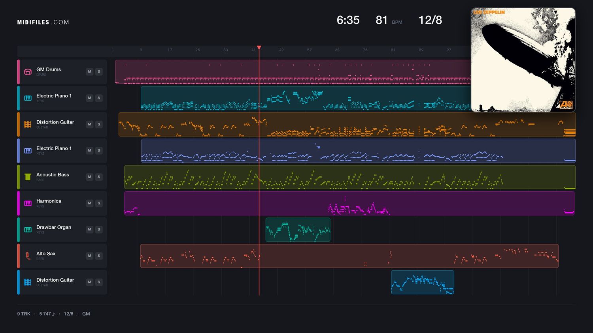Solo the purple Electric Piano 1 track

click(x=99, y=150)
